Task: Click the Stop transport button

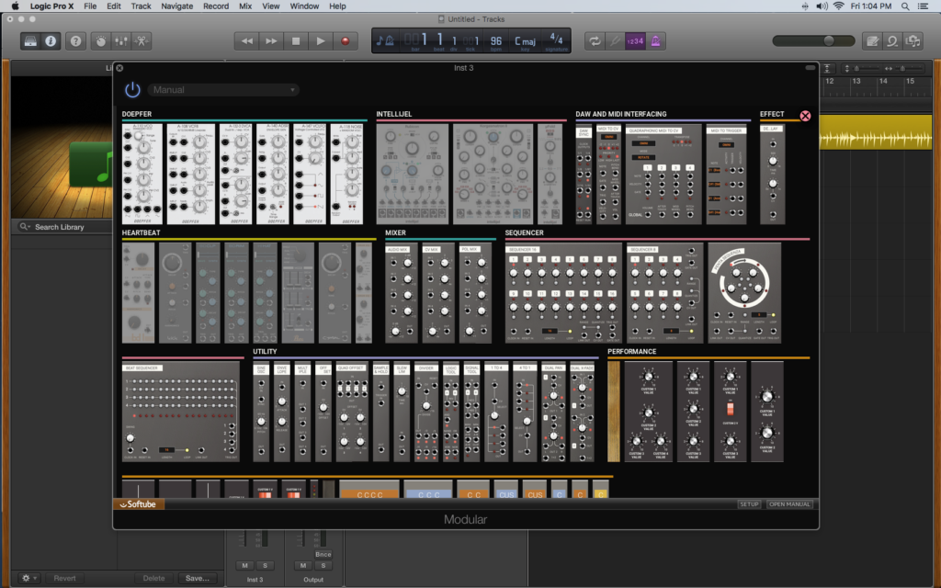Action: [296, 40]
